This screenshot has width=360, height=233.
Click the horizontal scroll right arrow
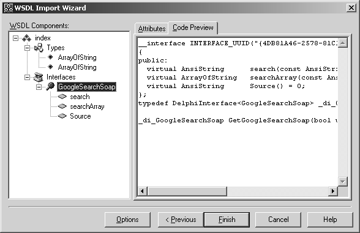333,191
